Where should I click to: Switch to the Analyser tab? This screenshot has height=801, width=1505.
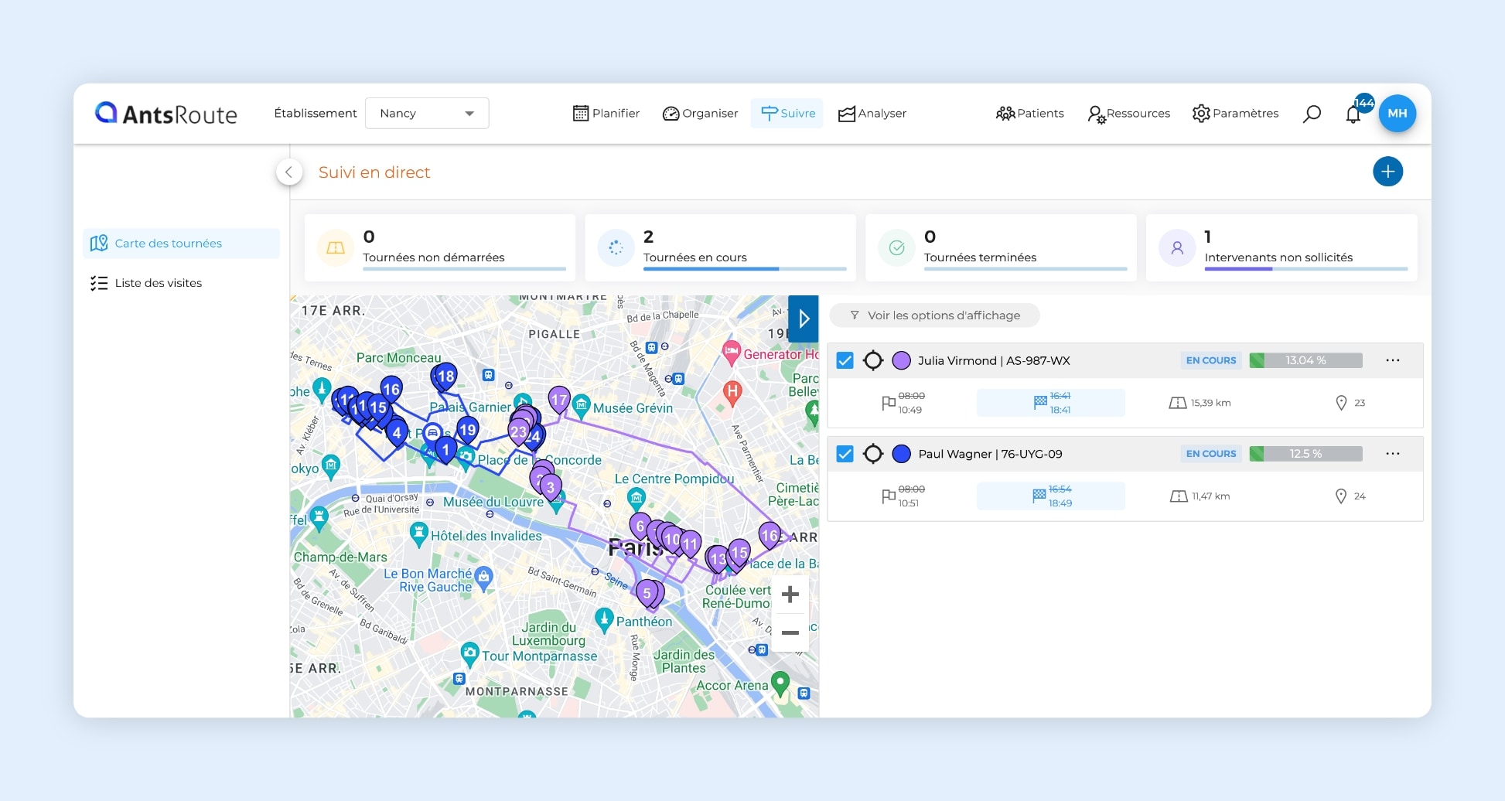(x=872, y=113)
